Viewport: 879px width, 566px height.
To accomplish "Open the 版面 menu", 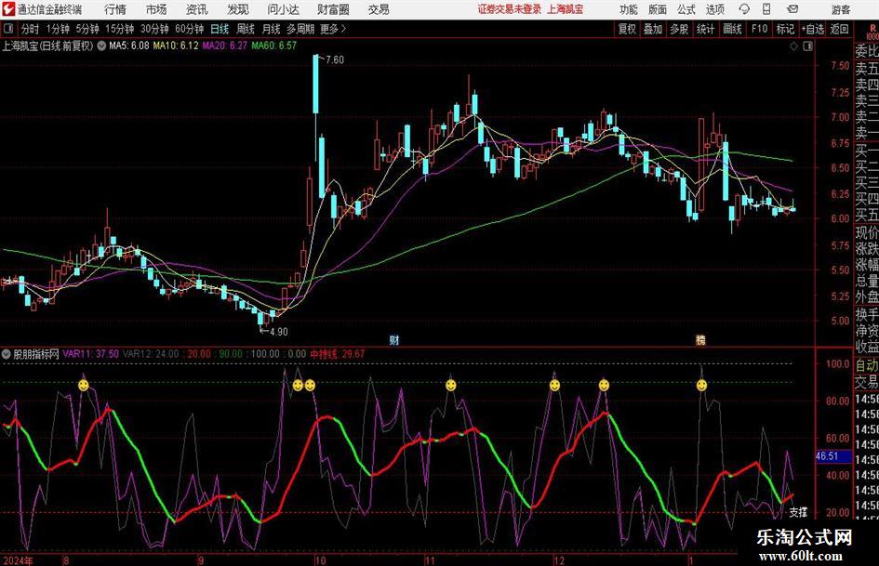I will pyautogui.click(x=657, y=9).
